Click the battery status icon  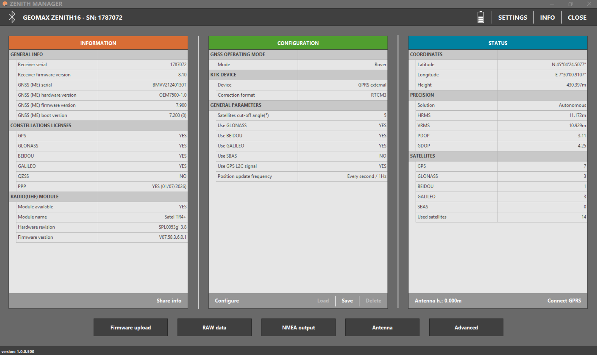[481, 17]
